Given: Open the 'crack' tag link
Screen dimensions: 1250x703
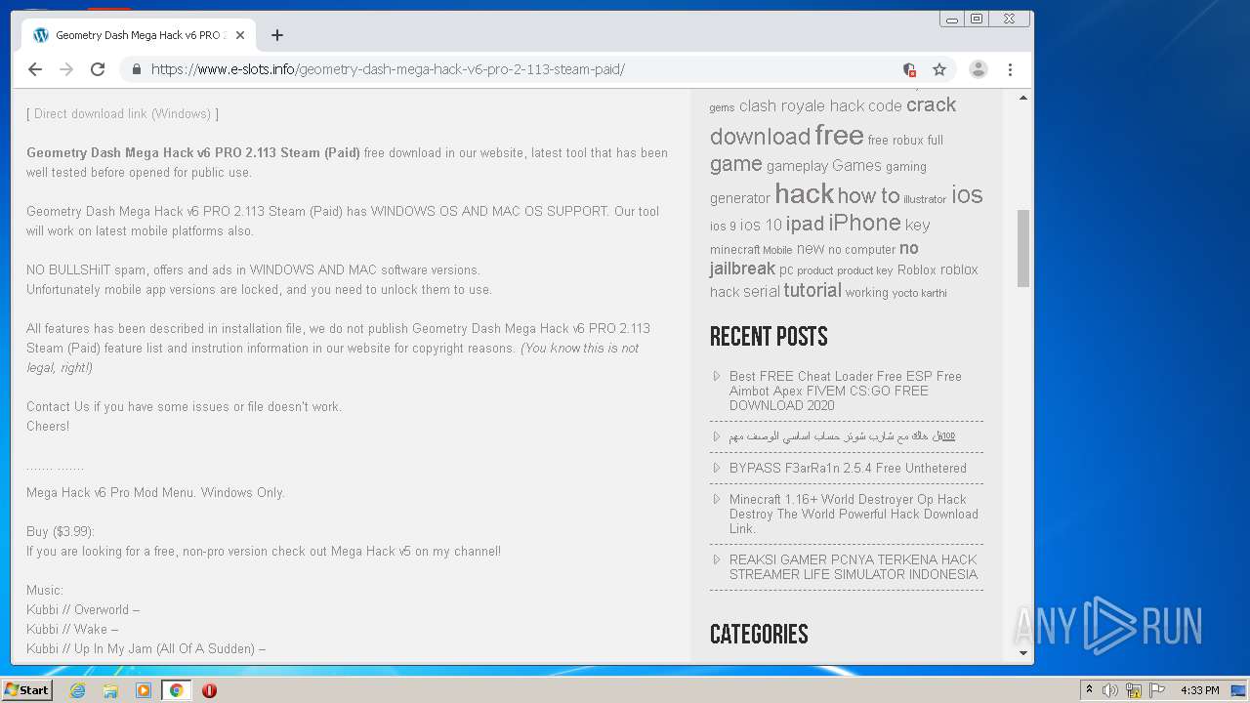Looking at the screenshot, I should click(931, 104).
